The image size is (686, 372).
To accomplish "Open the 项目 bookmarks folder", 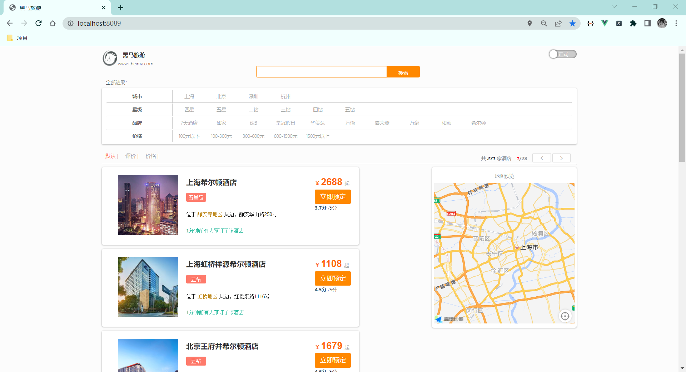I will 18,38.
